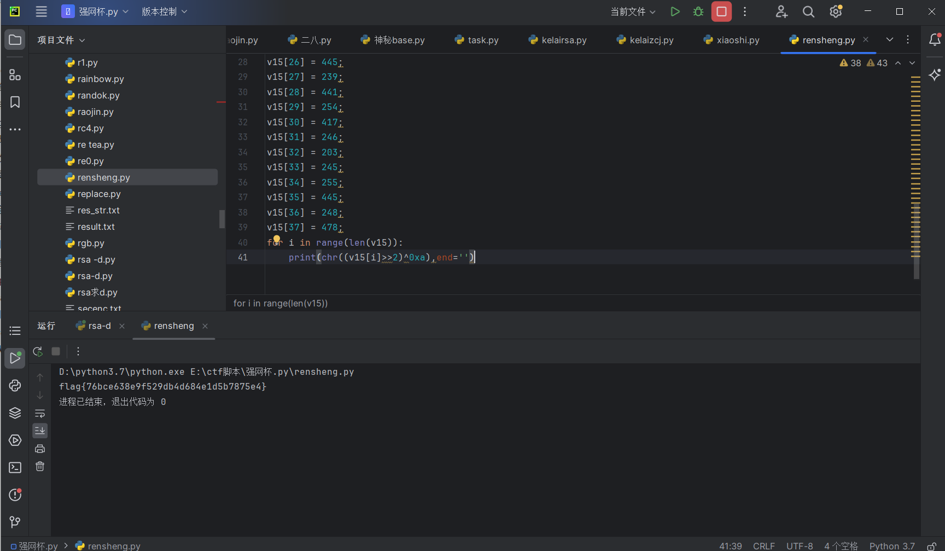Open Search Everywhere magnifier
The height and width of the screenshot is (551, 945).
click(x=808, y=11)
